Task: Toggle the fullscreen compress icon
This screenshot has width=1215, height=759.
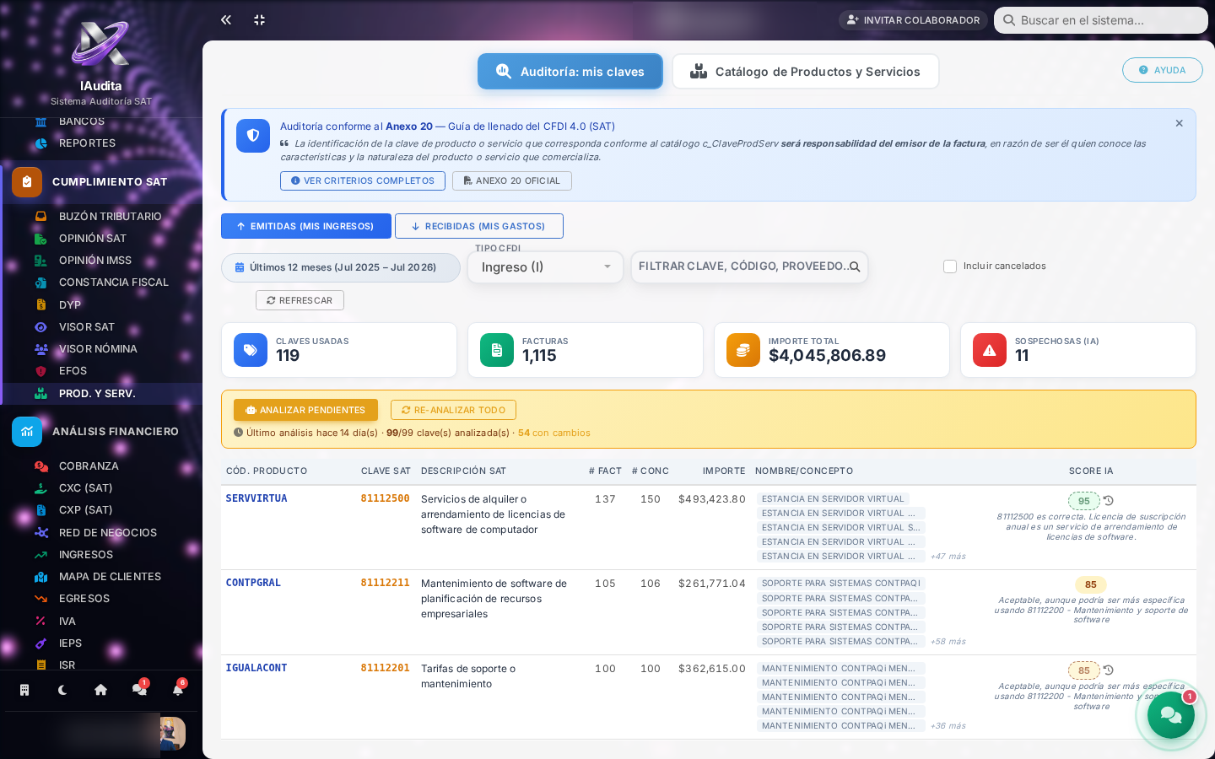Action: pyautogui.click(x=259, y=19)
